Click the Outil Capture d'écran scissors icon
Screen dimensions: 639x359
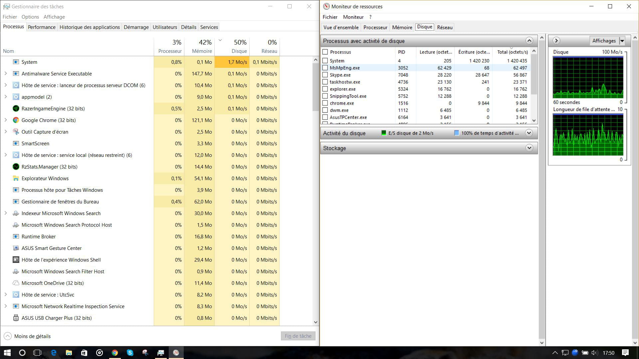coord(16,132)
